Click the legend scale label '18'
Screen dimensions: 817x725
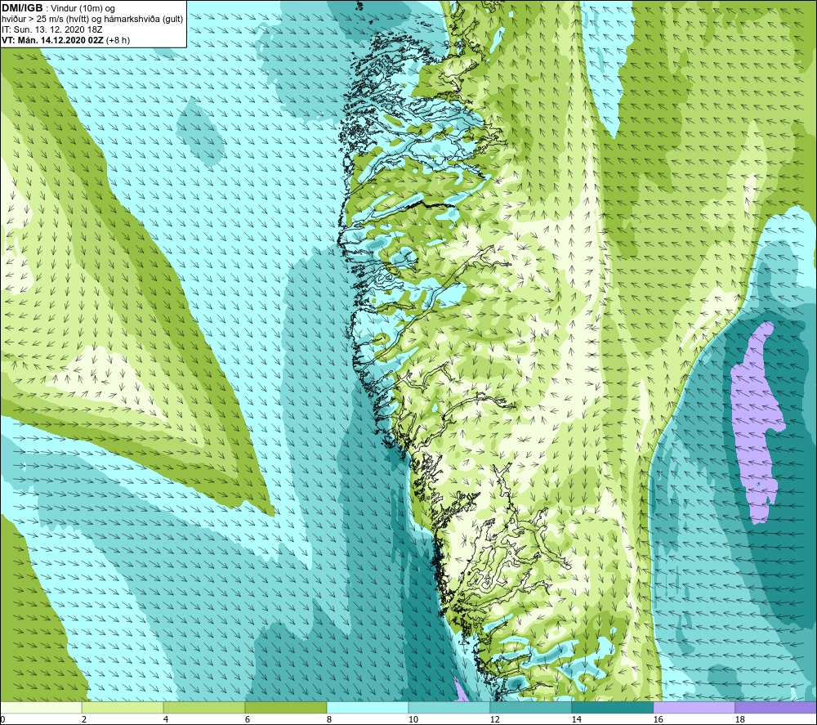(739, 720)
